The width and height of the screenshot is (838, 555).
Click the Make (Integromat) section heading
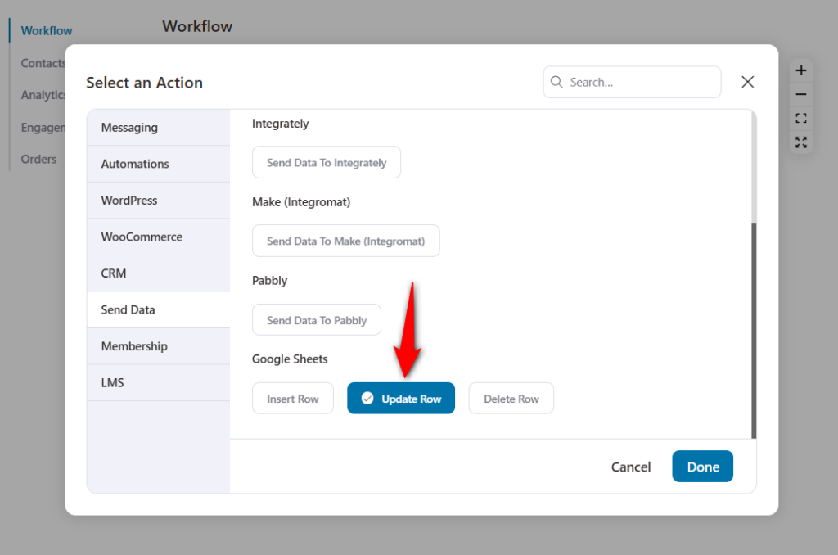(301, 202)
